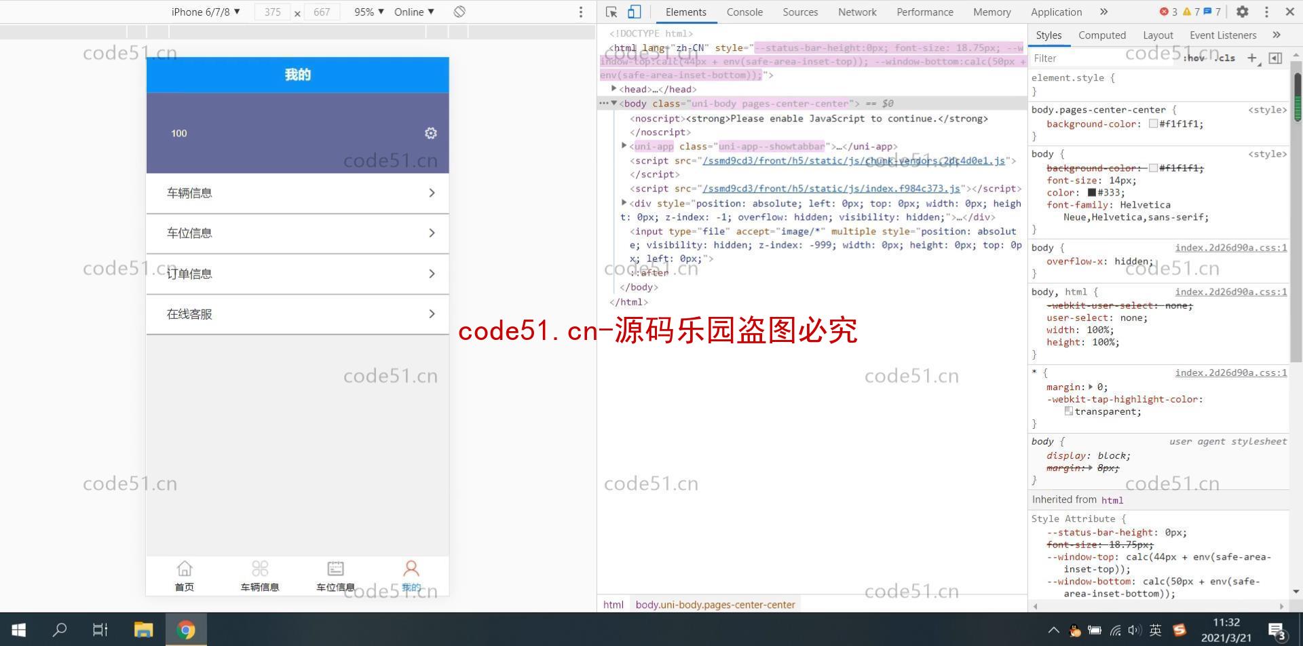The image size is (1303, 646).
Task: Open device toolbar more options menu
Action: point(581,12)
